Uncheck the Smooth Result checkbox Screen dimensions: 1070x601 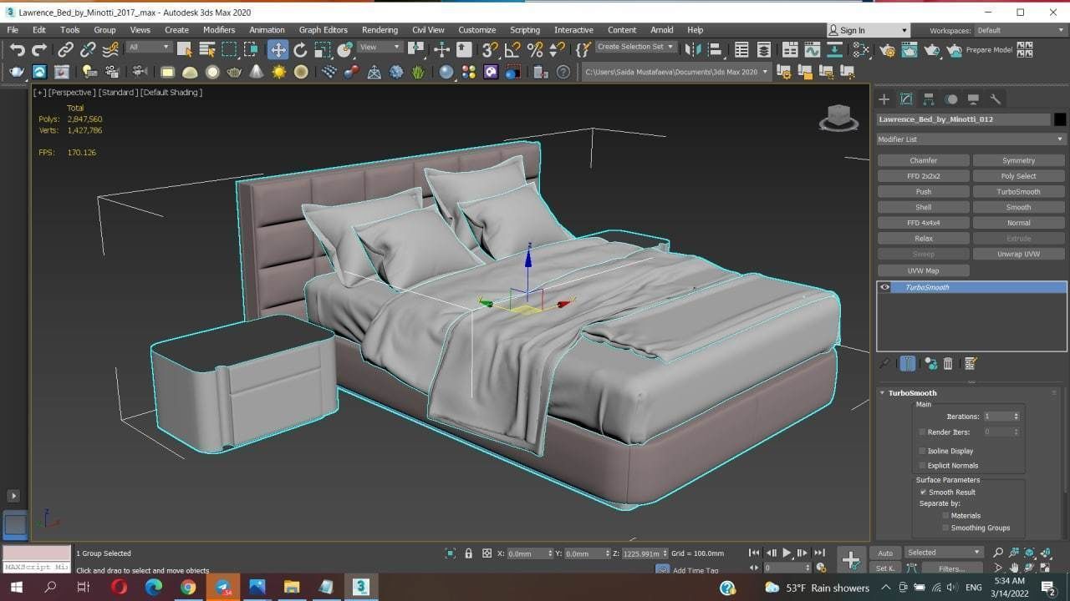pyautogui.click(x=923, y=492)
